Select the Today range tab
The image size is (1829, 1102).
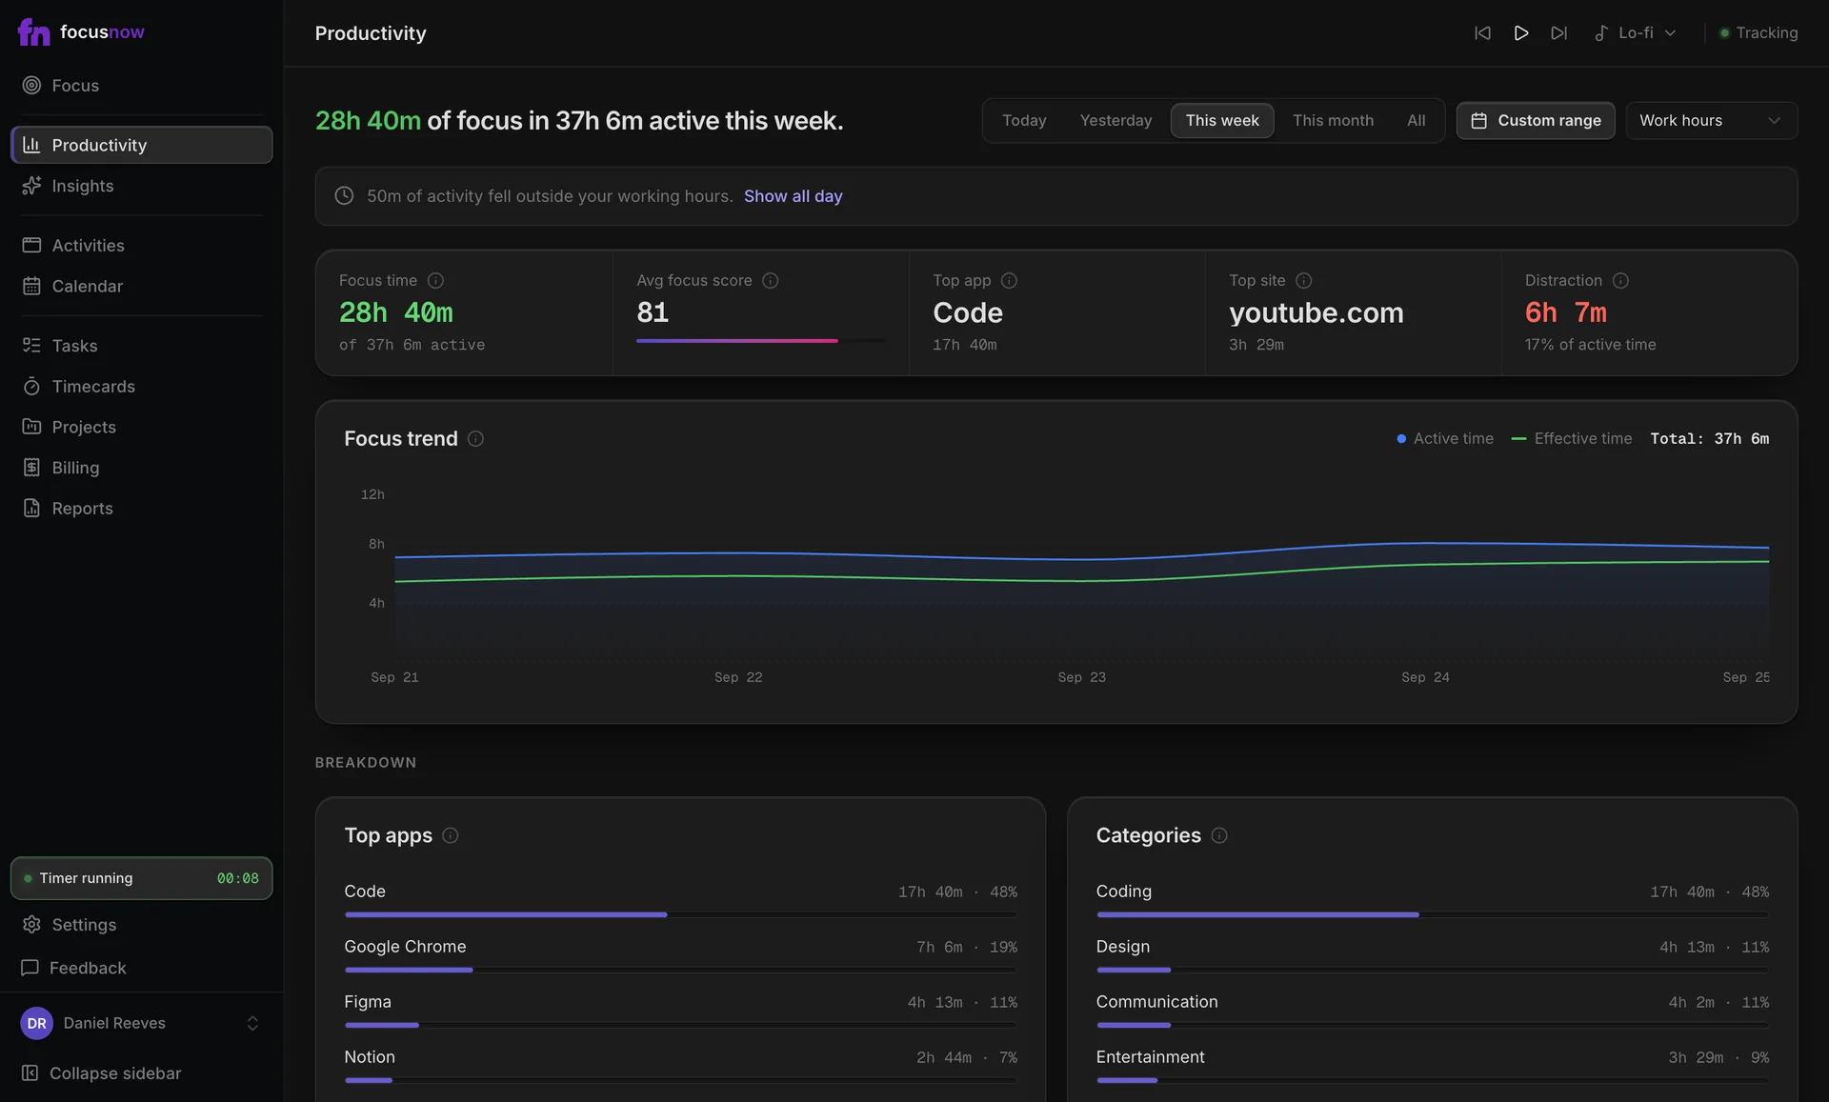1024,121
